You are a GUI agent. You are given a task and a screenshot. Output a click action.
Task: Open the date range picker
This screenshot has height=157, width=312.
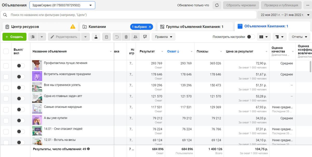(284, 15)
